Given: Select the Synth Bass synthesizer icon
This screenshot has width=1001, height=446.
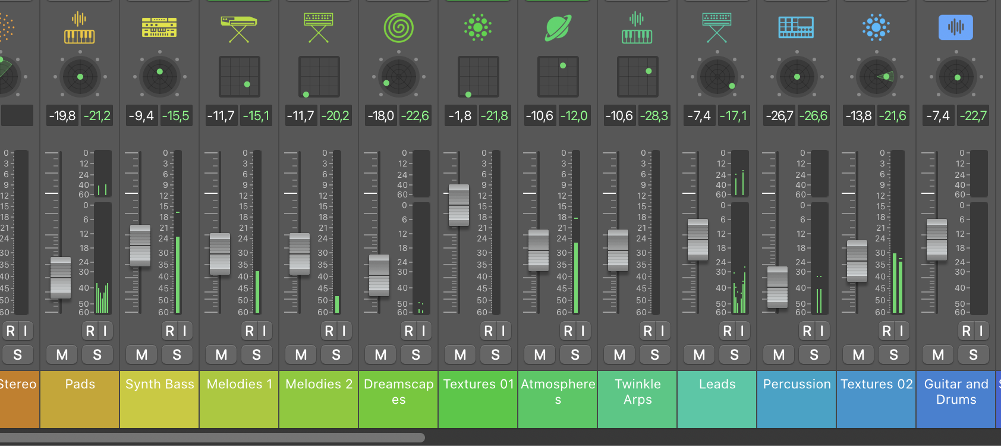Looking at the screenshot, I should (159, 28).
